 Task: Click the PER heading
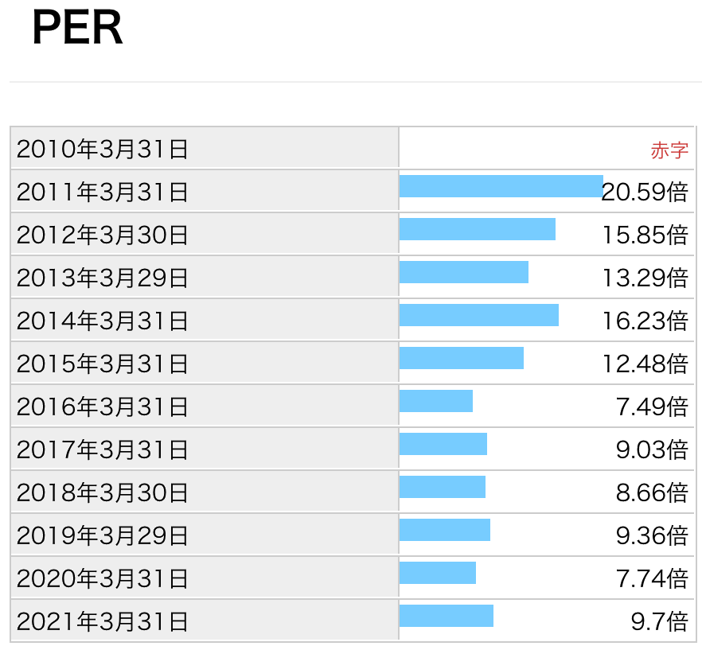(x=77, y=28)
